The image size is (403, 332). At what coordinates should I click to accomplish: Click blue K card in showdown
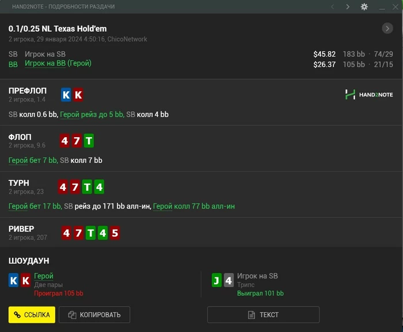pyautogui.click(x=14, y=280)
